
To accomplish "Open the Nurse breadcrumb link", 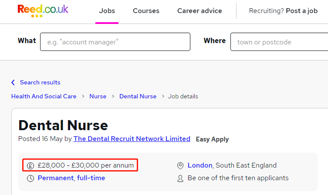I will (x=98, y=96).
